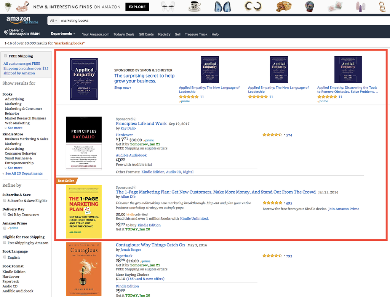Click the teacup product icon in banner
Screen dimensions: 390x297
[x=195, y=7]
